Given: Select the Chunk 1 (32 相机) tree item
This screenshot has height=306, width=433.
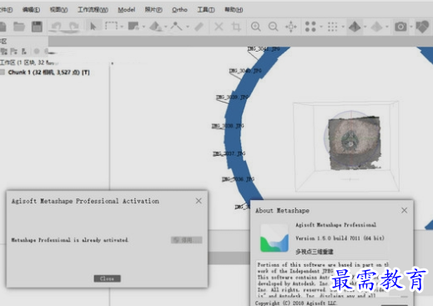Looking at the screenshot, I should 48,73.
